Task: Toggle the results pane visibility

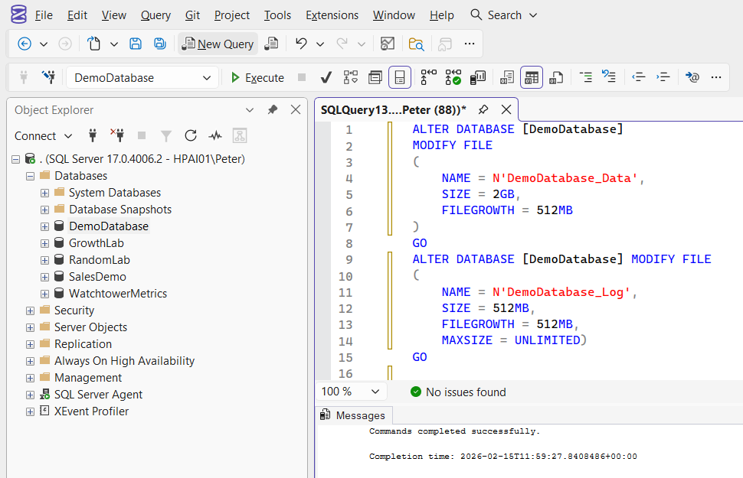Action: 399,76
